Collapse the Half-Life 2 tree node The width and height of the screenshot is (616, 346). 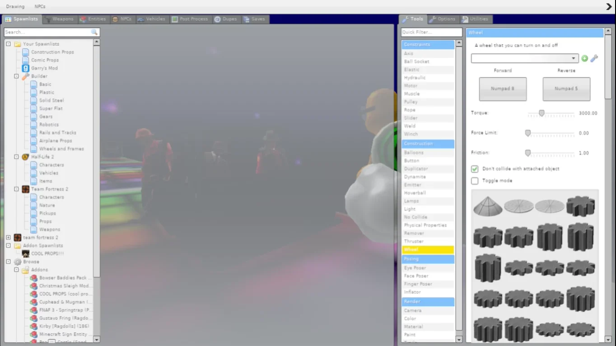coord(16,157)
